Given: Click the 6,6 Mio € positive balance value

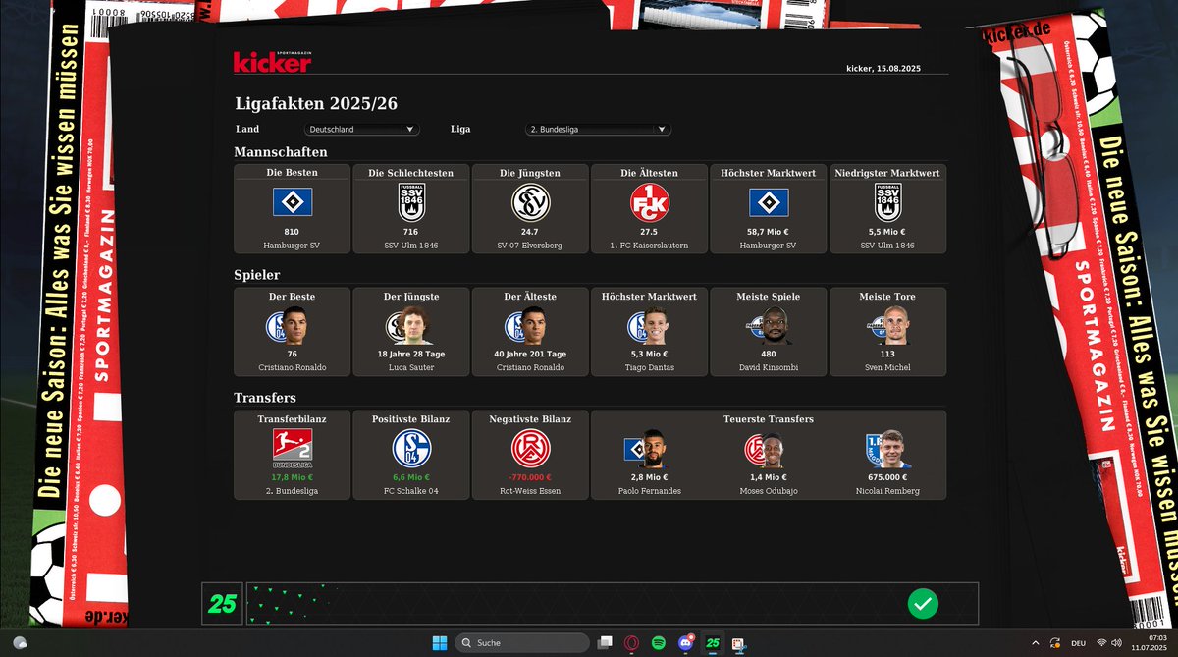Looking at the screenshot, I should pos(411,477).
